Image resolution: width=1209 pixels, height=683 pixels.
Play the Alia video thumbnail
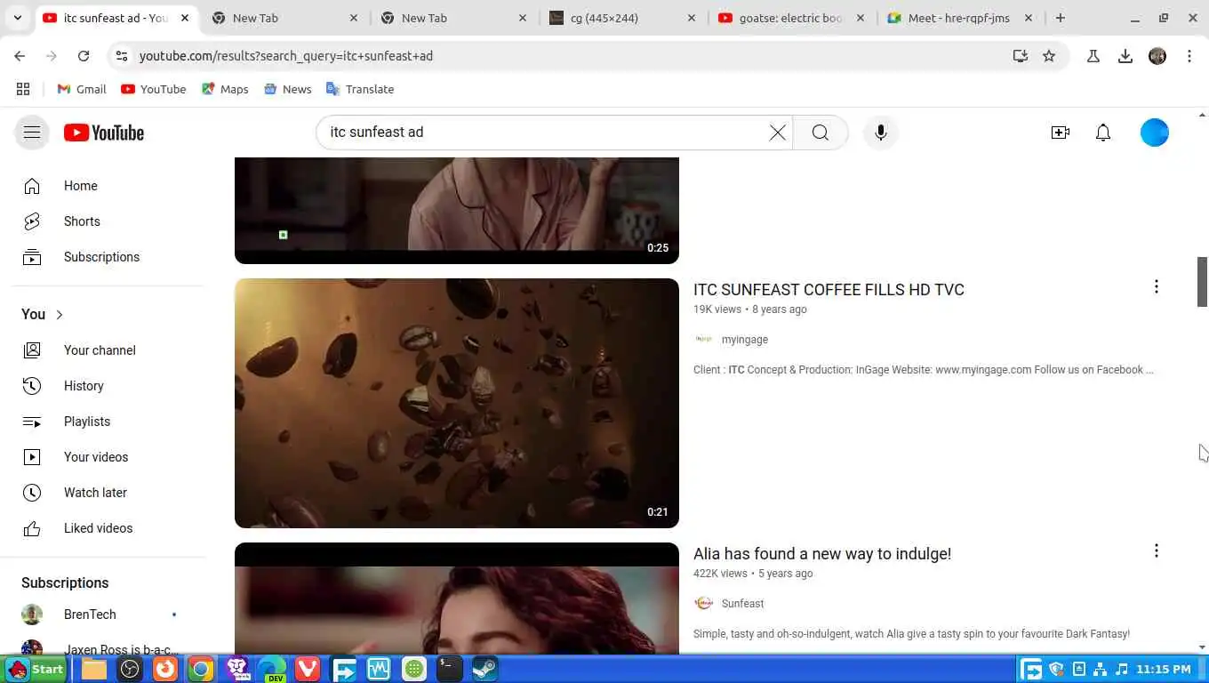pos(457,599)
